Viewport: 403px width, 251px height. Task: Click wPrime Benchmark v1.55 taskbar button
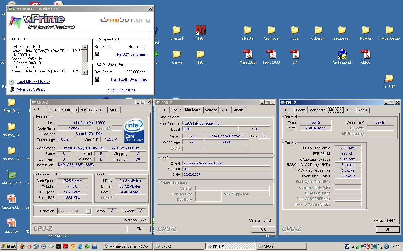[x=128, y=246]
